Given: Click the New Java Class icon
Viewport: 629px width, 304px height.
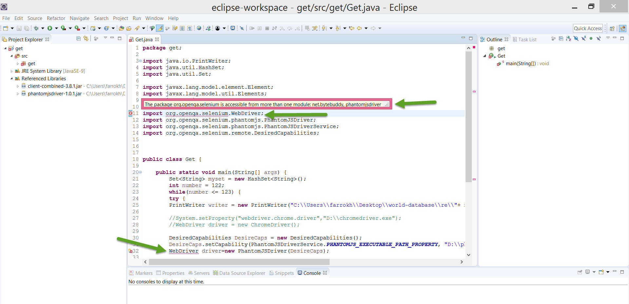Looking at the screenshot, I should (x=106, y=28).
